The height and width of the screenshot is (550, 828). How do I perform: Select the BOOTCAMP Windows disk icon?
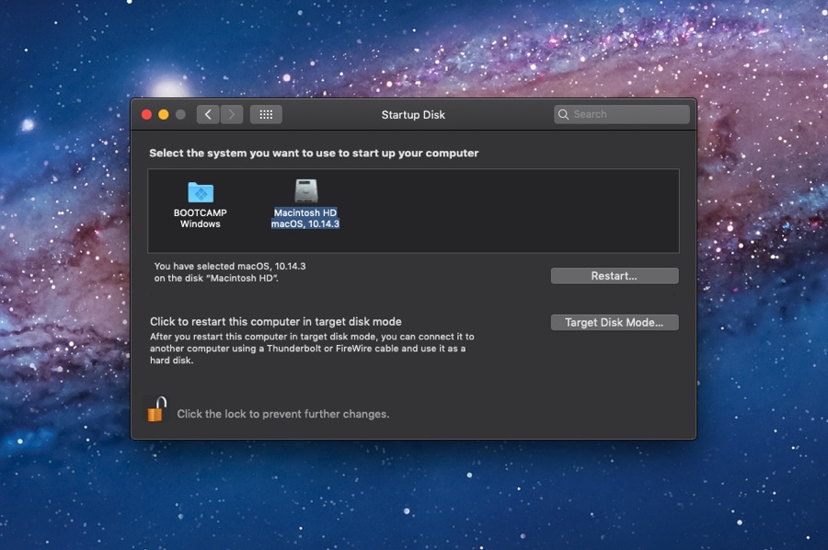[x=201, y=192]
